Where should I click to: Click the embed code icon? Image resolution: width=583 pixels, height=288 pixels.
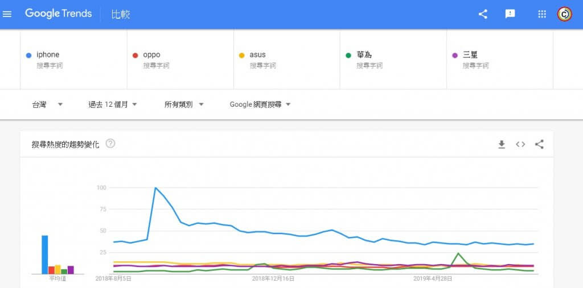(520, 144)
